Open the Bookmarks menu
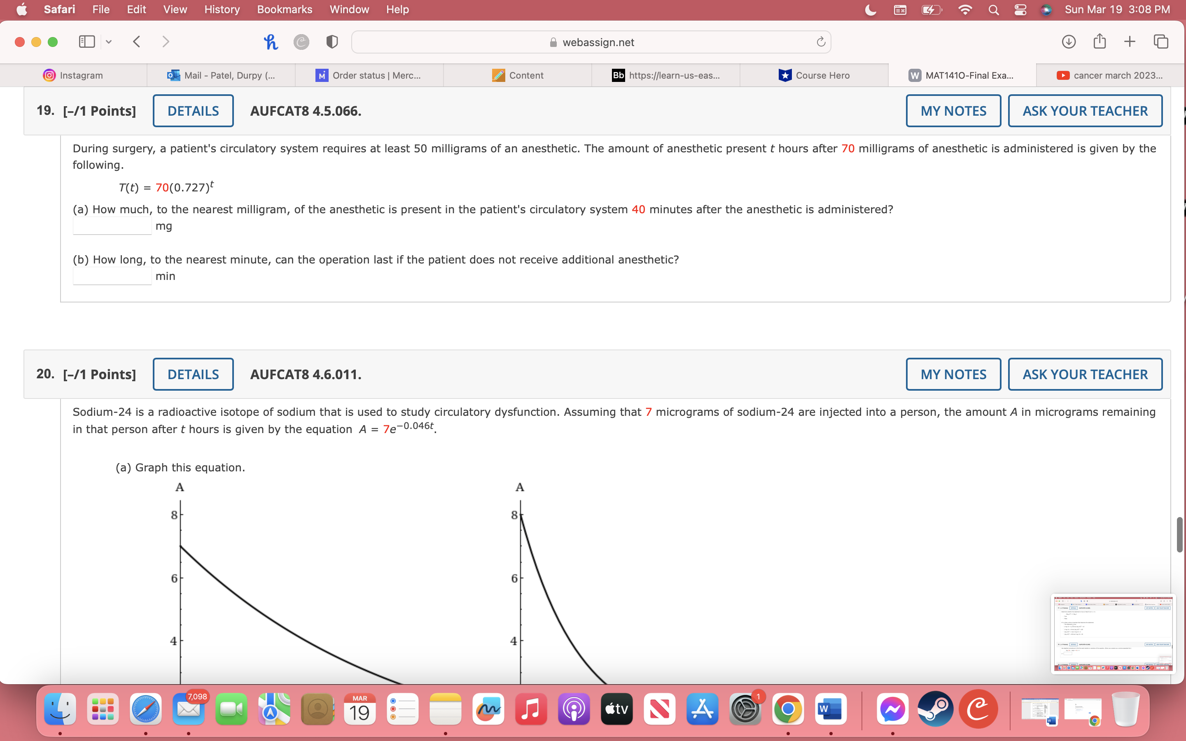 point(284,9)
